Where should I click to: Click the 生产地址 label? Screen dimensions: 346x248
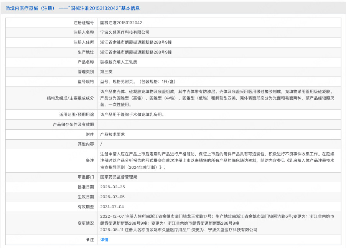coord(86,52)
